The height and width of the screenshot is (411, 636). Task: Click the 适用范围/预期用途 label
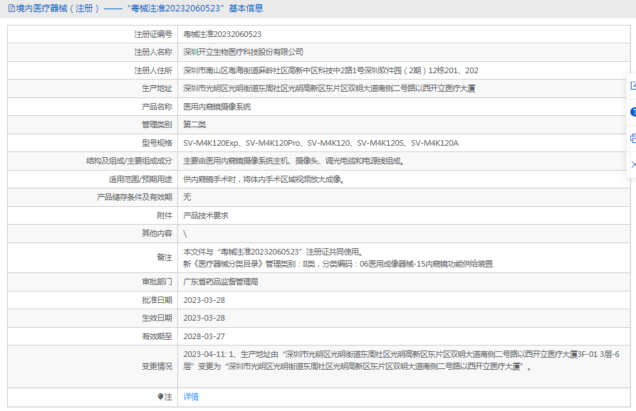[x=140, y=179]
